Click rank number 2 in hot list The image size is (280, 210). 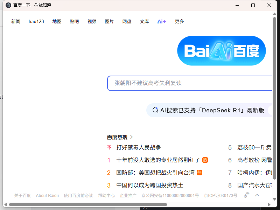108,173
